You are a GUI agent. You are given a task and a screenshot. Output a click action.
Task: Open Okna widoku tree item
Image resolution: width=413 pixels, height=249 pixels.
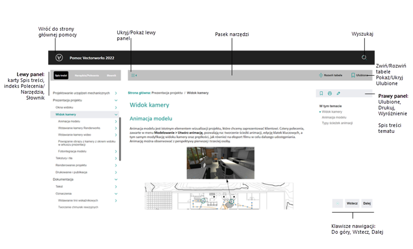coord(64,107)
